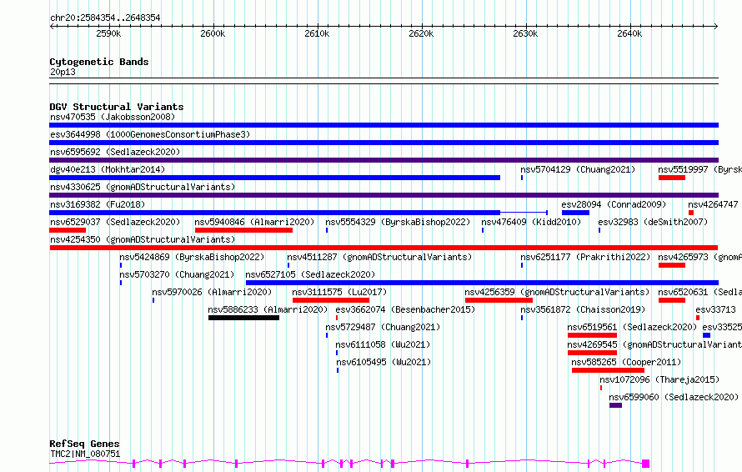Select the esv28094 (Conrad2009) label
This screenshot has height=472, width=742.
click(614, 204)
